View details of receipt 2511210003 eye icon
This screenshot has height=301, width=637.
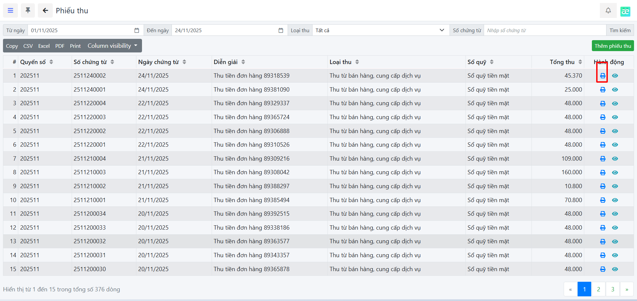click(x=615, y=173)
